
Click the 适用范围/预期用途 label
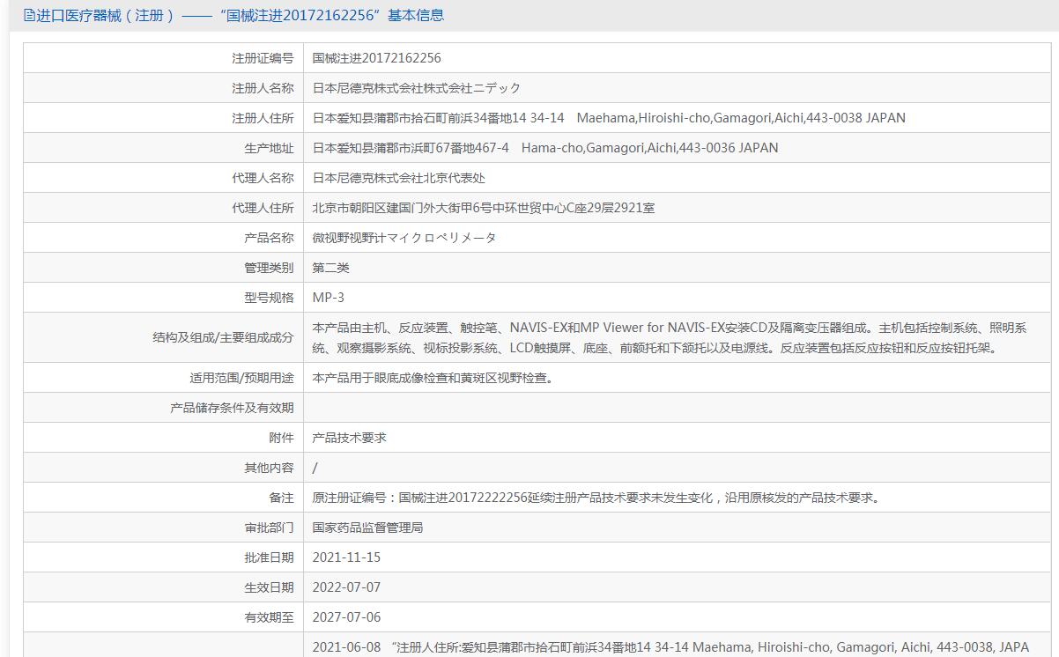(241, 378)
